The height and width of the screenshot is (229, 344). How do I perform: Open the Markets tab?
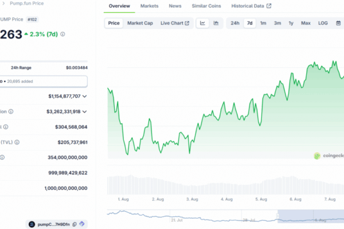pyautogui.click(x=150, y=6)
